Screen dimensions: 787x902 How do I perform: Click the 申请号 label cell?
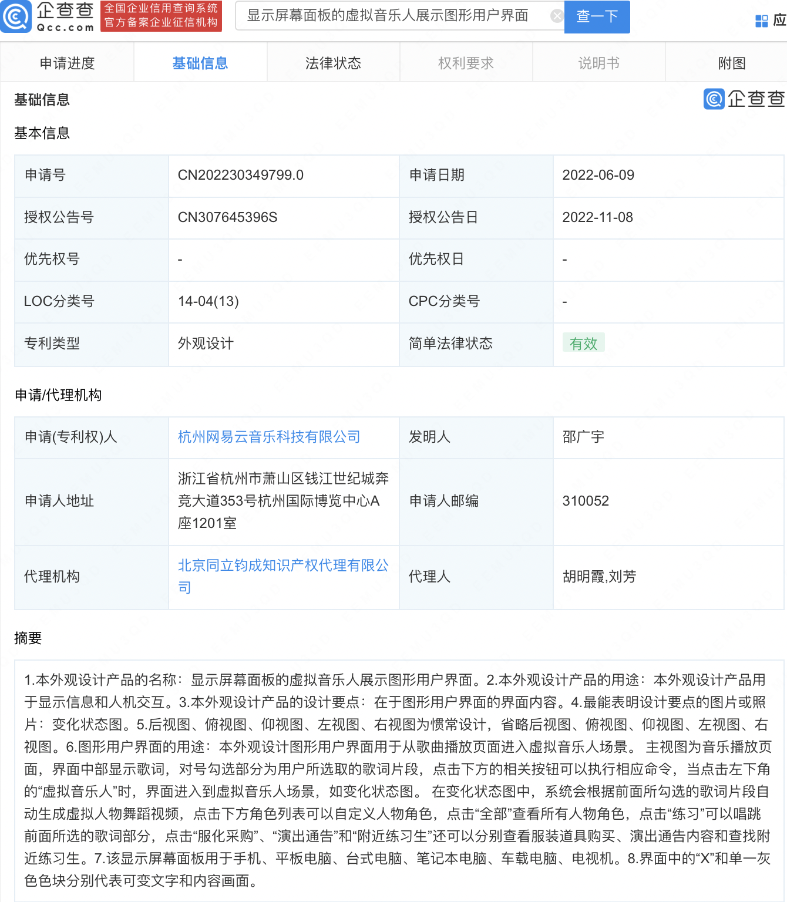click(x=92, y=175)
